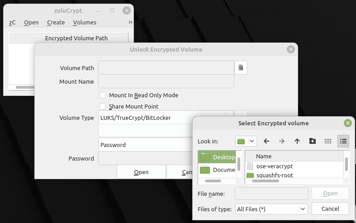This screenshot has width=356, height=223.
Task: Select the Documents folder in sidebar
Action: (217, 170)
